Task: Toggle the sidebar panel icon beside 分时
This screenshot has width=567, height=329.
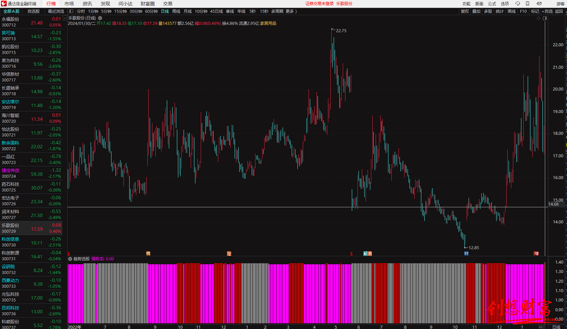Action: pyautogui.click(x=71, y=11)
